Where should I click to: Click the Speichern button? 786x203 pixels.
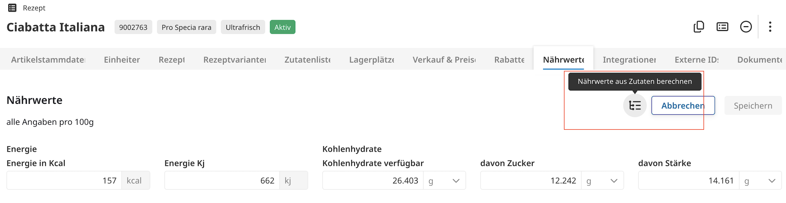coord(753,106)
